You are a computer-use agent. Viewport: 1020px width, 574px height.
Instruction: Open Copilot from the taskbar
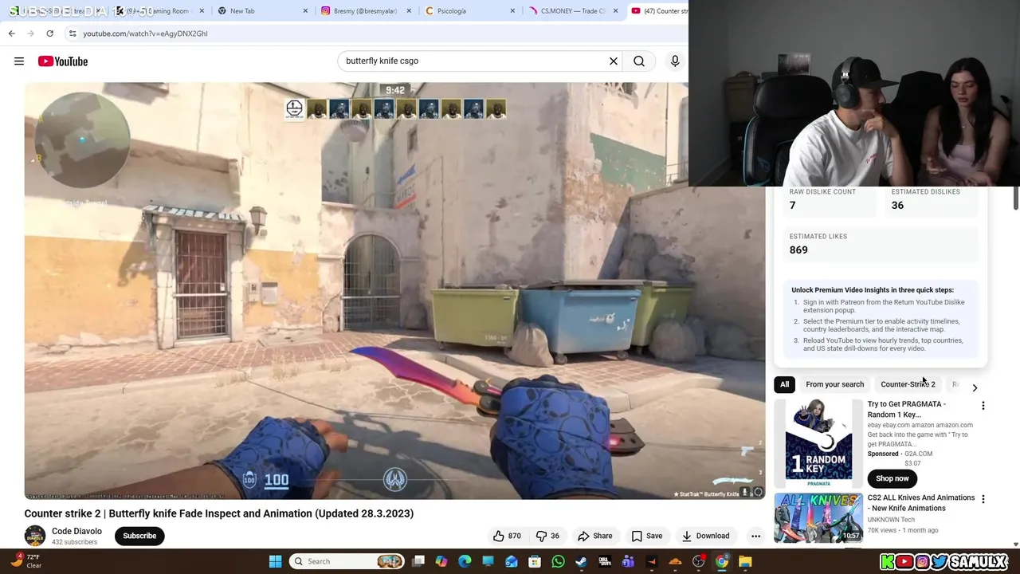(441, 561)
